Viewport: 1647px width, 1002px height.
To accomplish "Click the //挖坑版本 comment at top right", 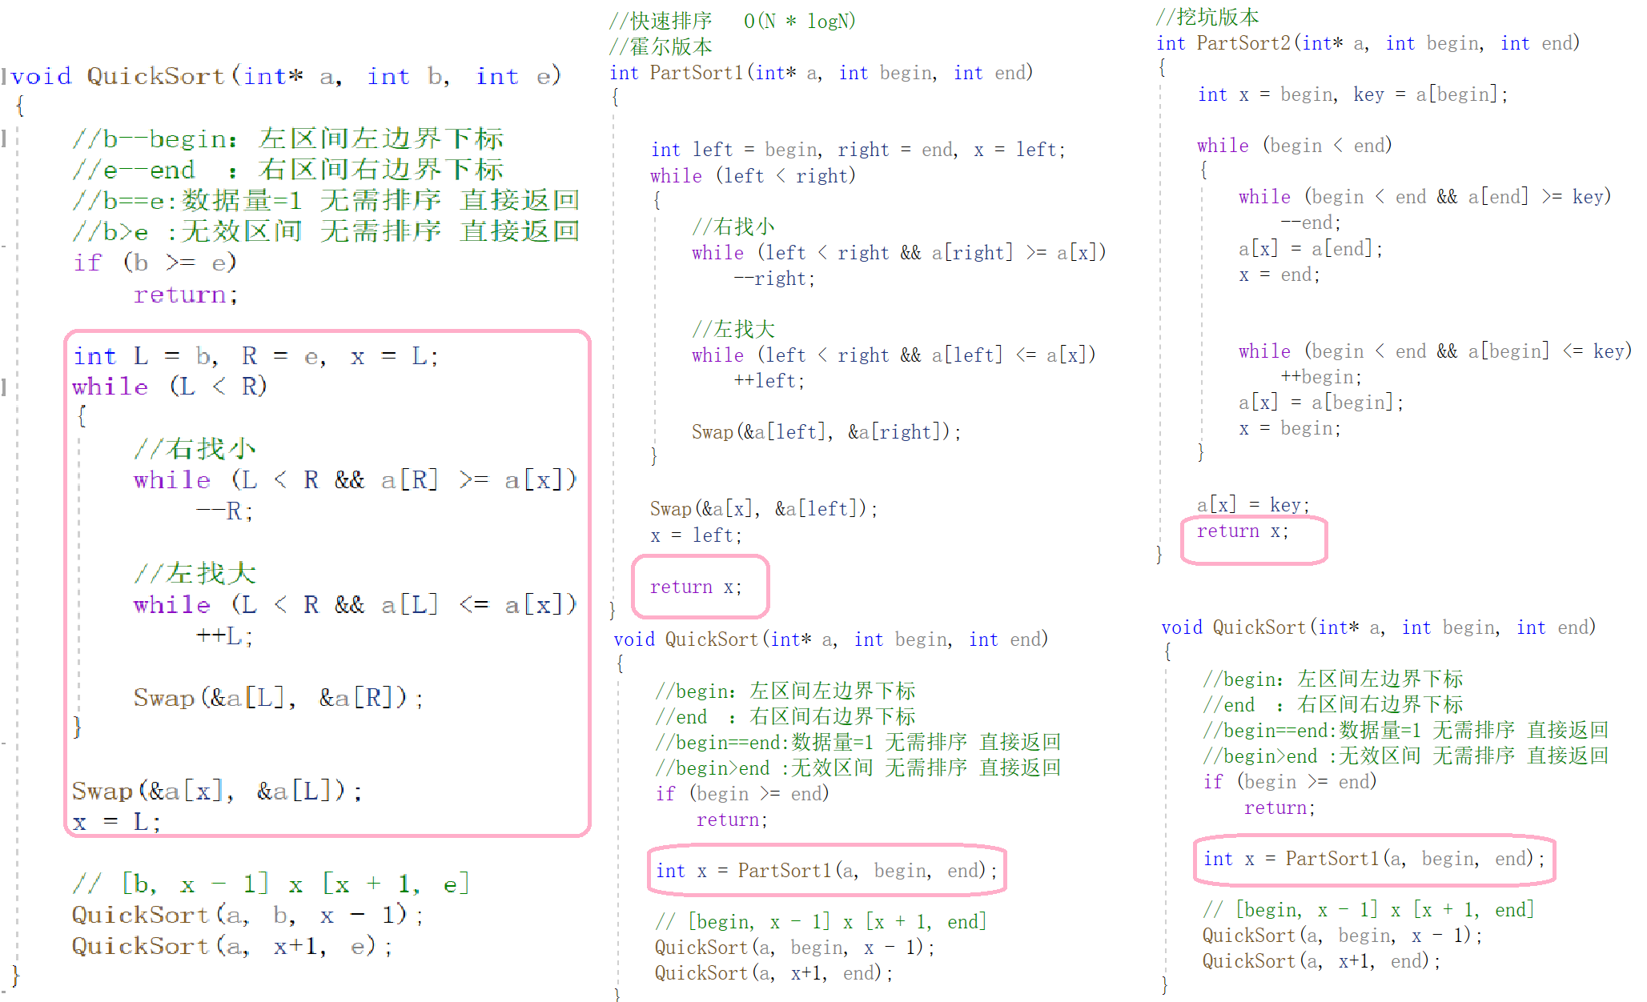I will pos(1207,17).
